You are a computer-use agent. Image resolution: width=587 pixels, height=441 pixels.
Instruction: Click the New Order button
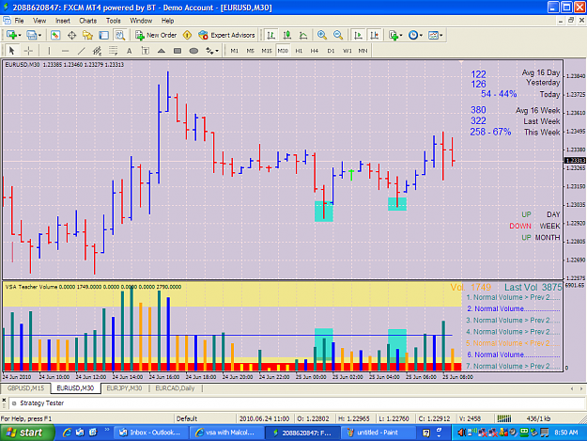tap(156, 35)
